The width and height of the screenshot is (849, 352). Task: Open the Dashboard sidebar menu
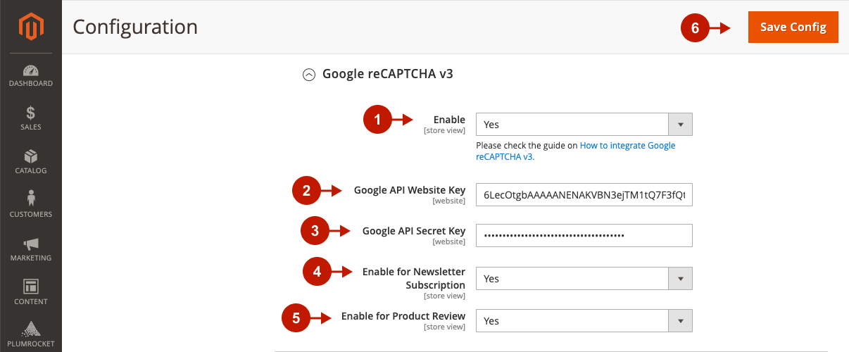(x=30, y=75)
